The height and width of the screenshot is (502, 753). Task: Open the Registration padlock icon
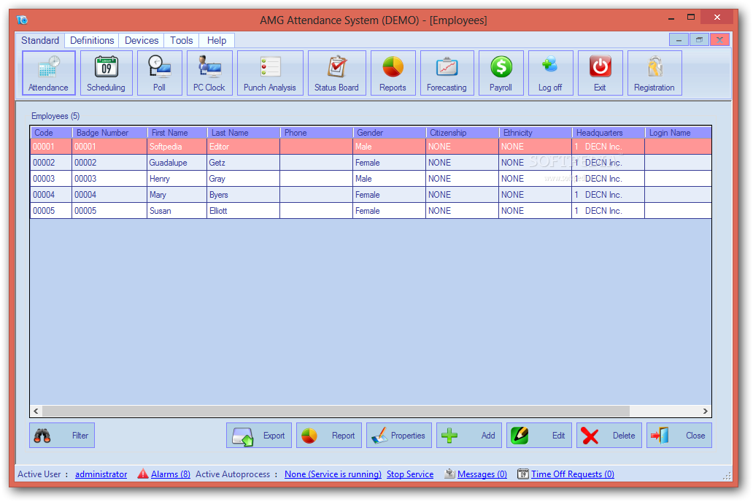[x=654, y=73]
